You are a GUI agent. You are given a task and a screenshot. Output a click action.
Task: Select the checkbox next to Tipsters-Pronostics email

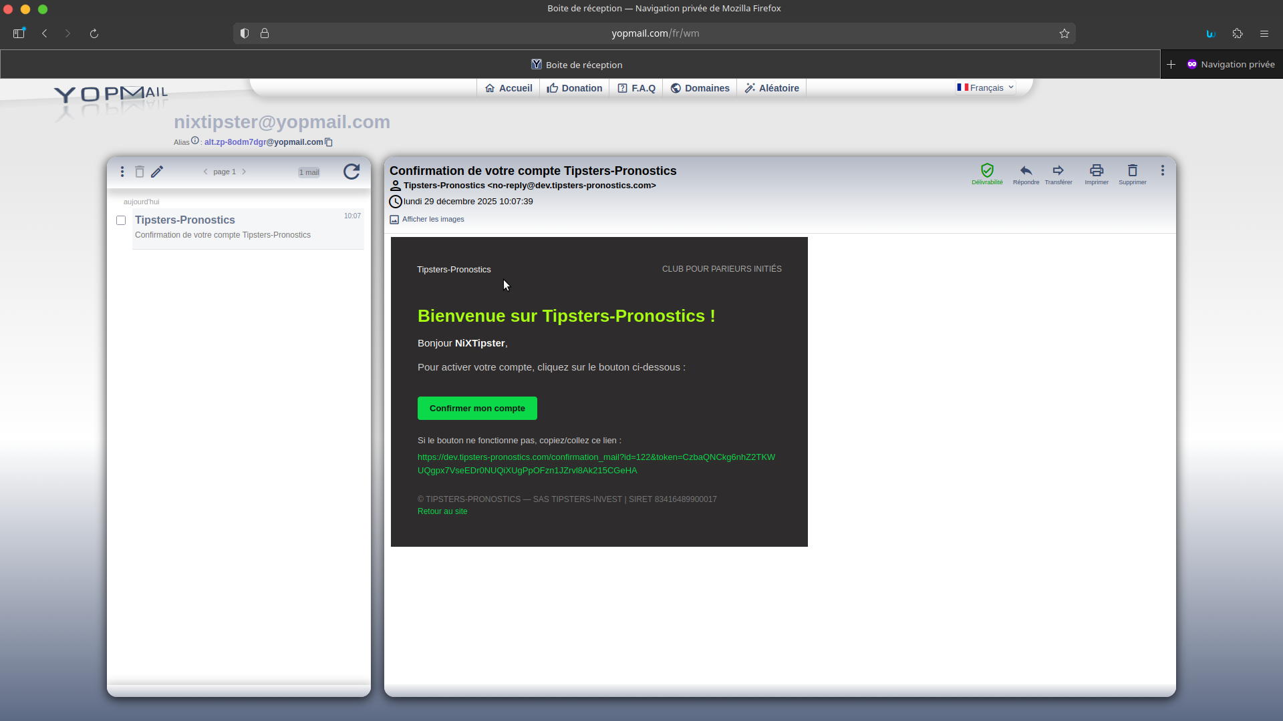[x=121, y=220]
